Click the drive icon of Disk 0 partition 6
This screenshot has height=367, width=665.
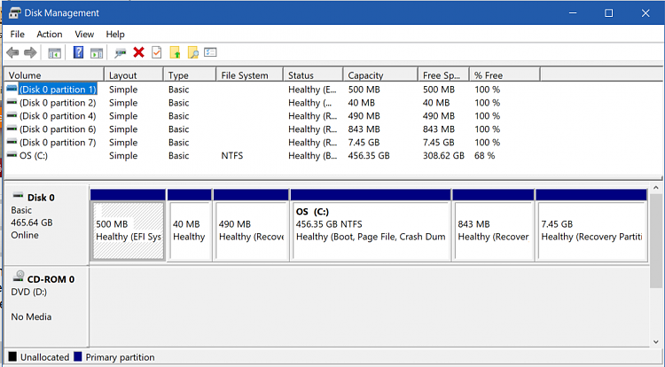point(12,129)
